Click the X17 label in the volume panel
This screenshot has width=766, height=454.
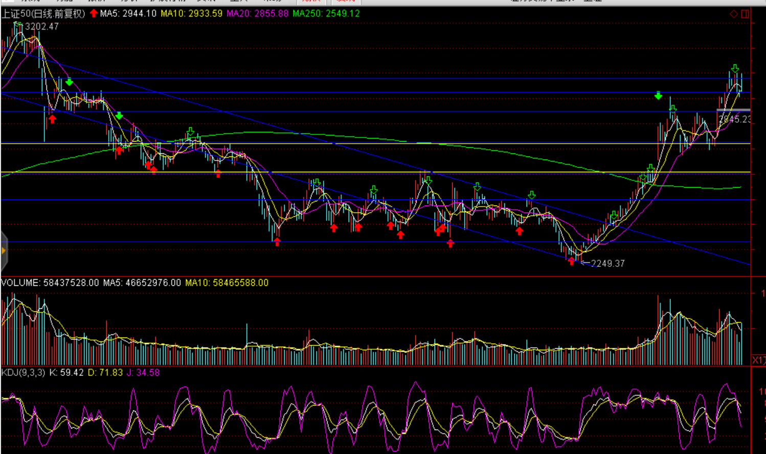[759, 360]
